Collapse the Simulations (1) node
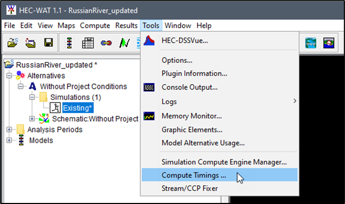The image size is (345, 204). (x=32, y=97)
